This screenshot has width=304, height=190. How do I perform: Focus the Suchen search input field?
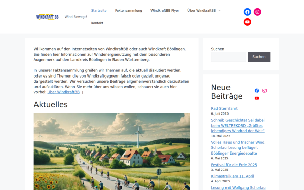coord(229,57)
